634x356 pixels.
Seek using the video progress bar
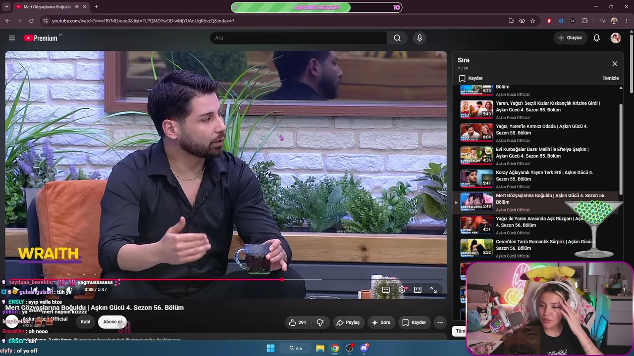226,280
